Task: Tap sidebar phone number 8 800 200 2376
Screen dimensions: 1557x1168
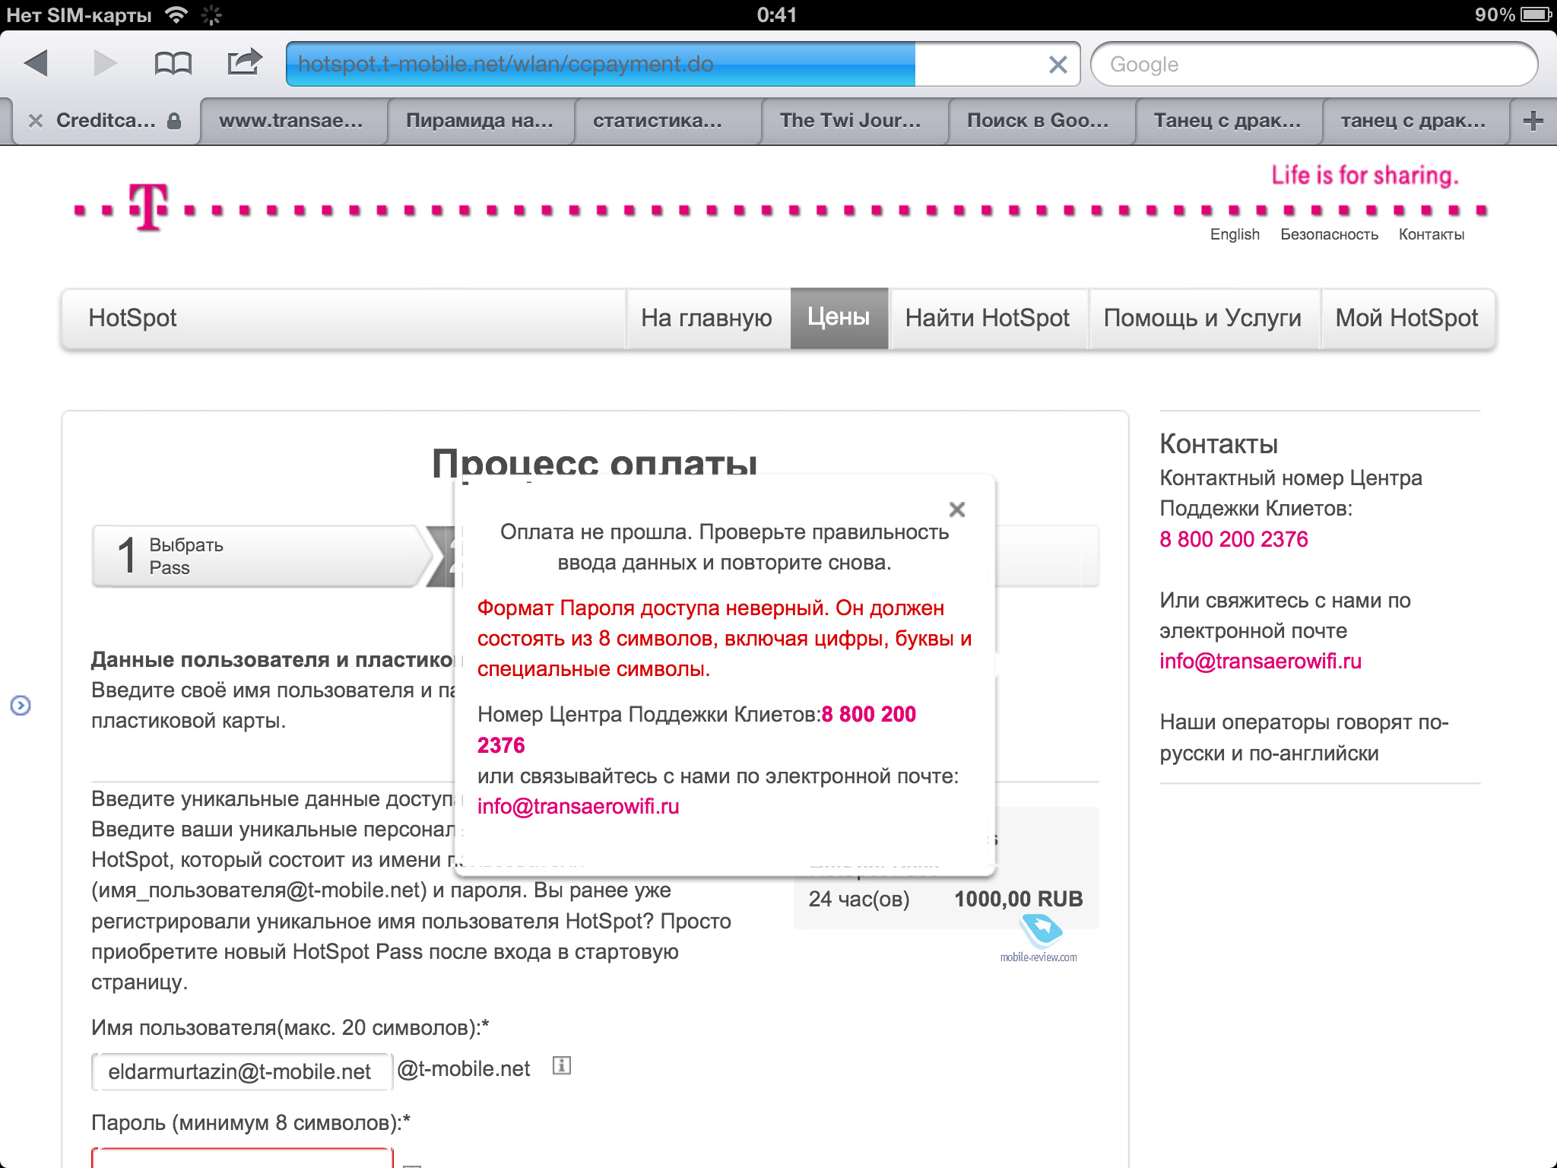Action: point(1234,539)
